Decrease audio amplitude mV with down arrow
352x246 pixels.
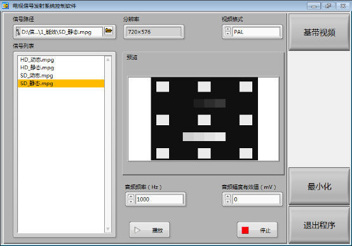227,202
